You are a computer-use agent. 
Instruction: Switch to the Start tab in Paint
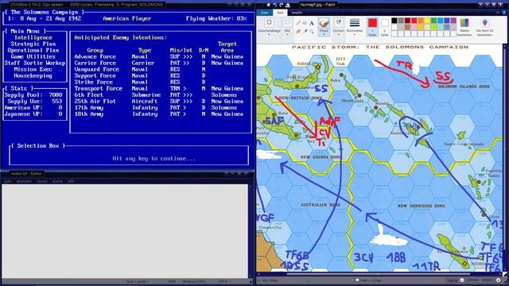[280, 13]
